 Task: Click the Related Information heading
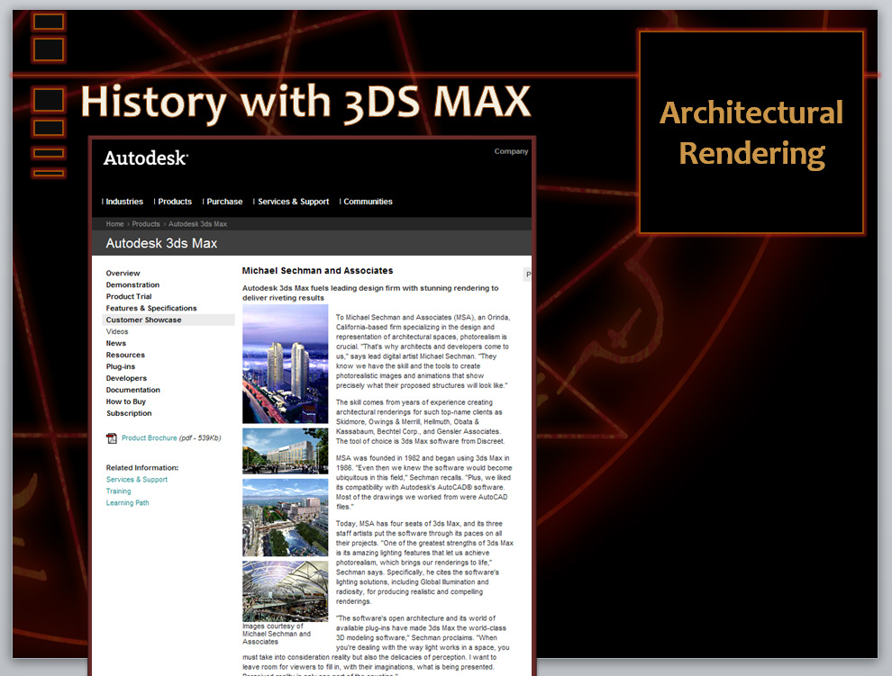tap(141, 468)
